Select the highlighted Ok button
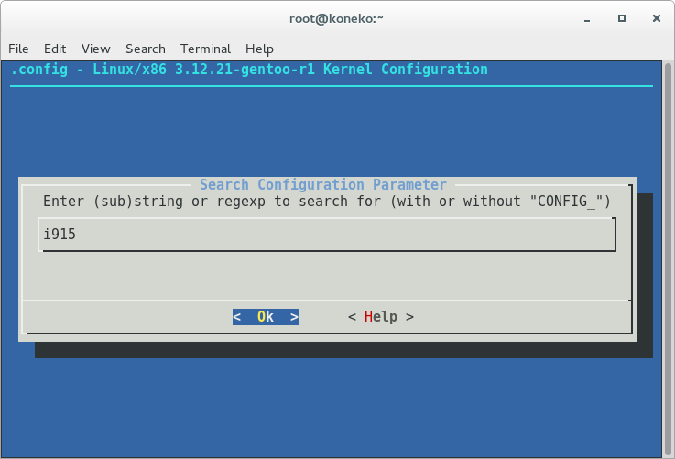 pyautogui.click(x=266, y=317)
